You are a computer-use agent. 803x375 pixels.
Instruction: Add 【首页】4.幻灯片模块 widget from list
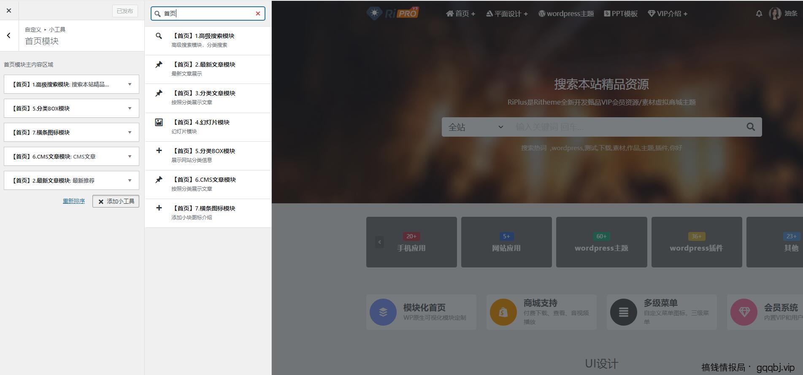(208, 127)
